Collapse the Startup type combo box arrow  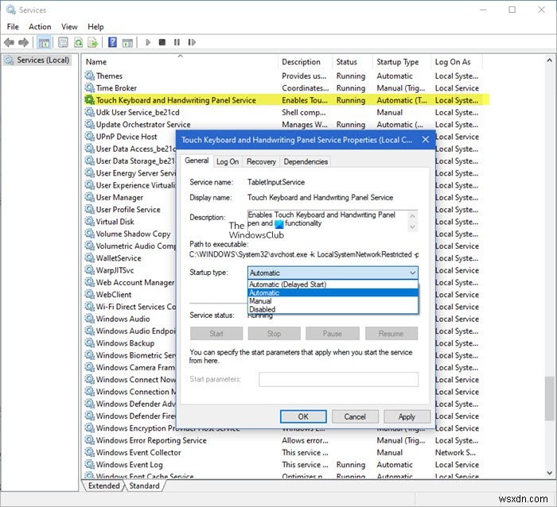tap(411, 273)
